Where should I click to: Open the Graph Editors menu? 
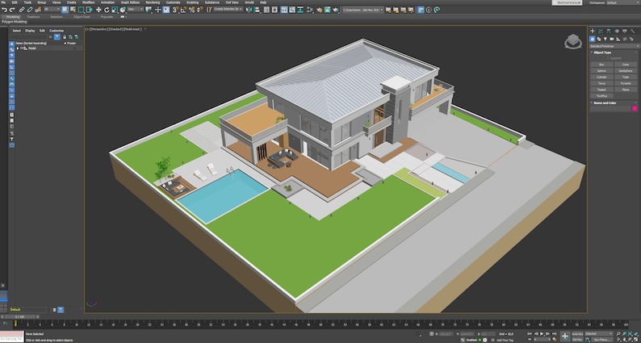point(130,2)
